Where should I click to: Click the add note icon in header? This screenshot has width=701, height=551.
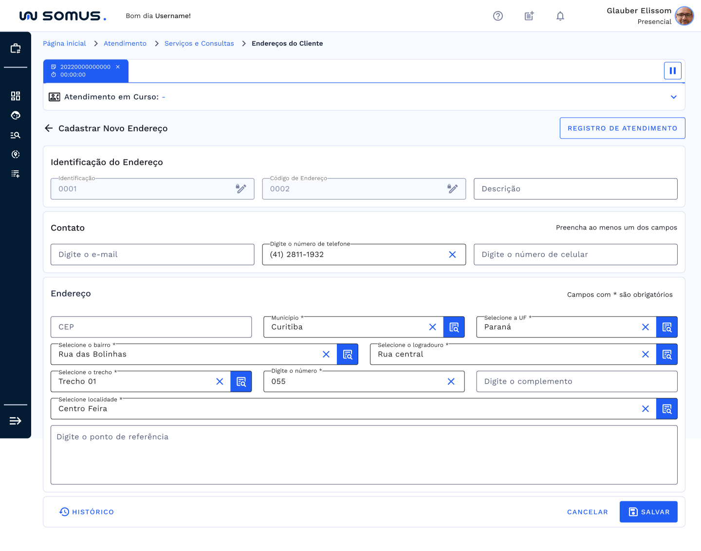(x=529, y=16)
